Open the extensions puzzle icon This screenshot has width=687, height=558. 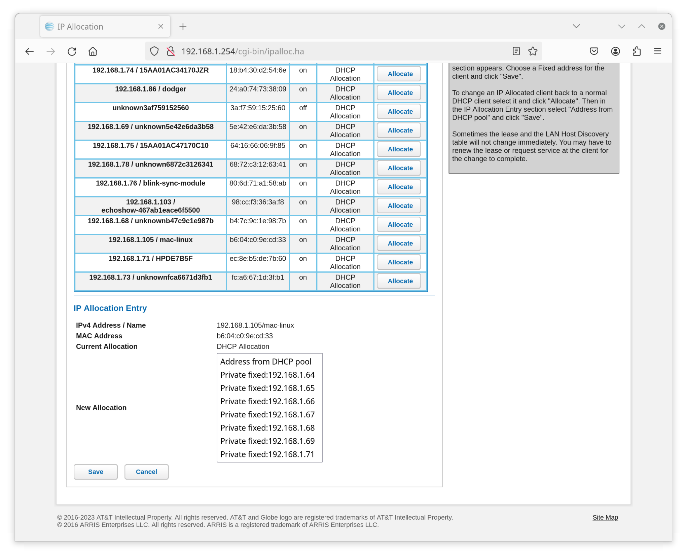pos(637,51)
